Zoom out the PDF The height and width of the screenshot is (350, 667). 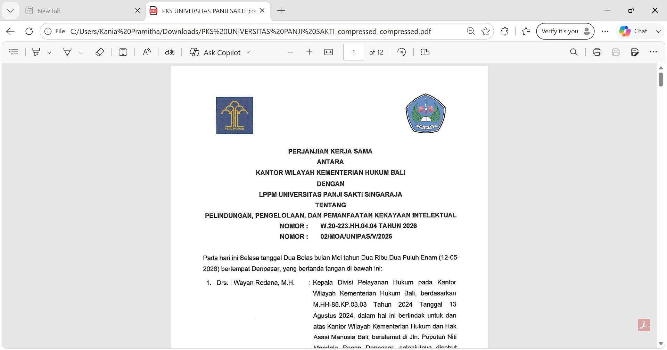[291, 52]
